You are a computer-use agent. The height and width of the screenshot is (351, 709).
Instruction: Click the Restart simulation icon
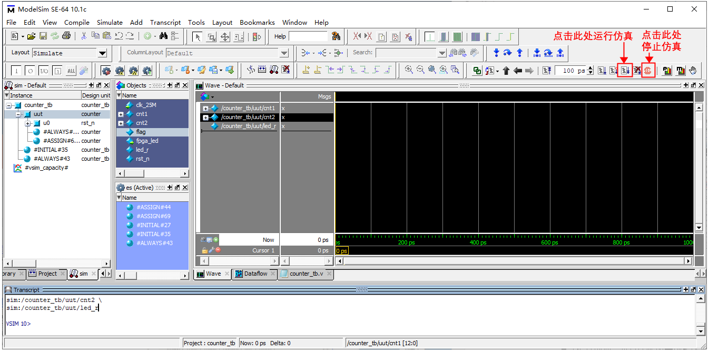546,70
